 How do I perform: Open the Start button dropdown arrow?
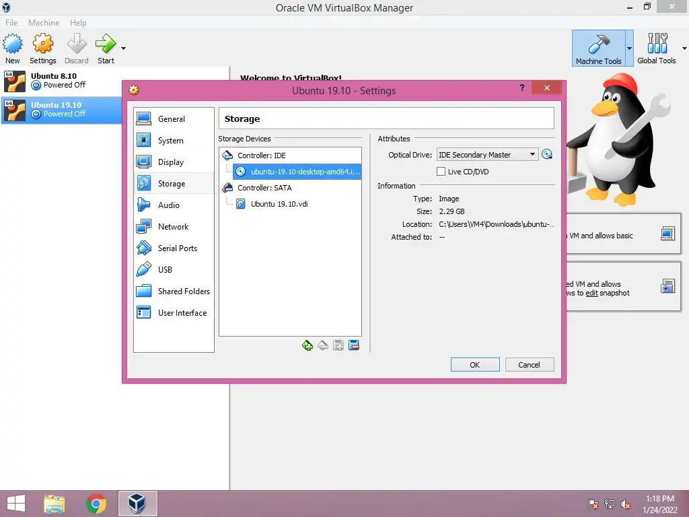coord(124,48)
